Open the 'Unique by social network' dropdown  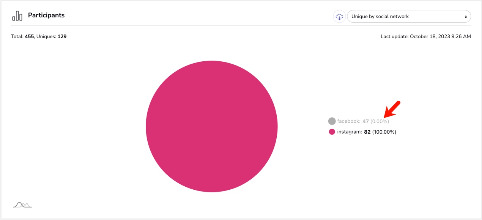point(409,17)
